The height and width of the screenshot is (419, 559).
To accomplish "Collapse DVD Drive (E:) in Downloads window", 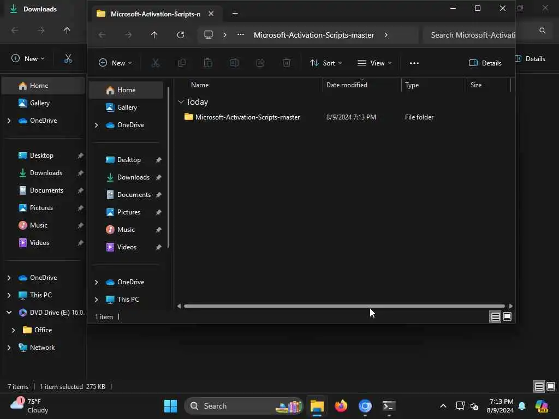I will point(9,313).
